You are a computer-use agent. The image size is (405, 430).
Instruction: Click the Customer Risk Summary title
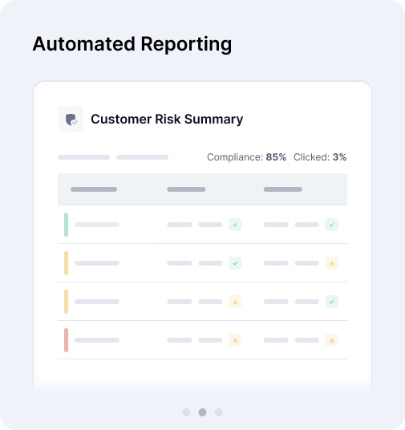tap(167, 119)
